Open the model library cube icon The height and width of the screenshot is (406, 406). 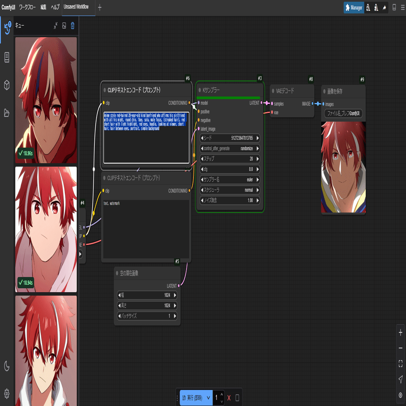[x=7, y=85]
